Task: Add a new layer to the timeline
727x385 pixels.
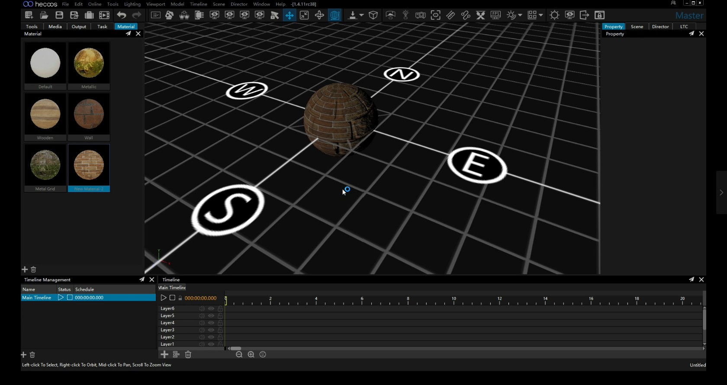Action: [x=164, y=354]
